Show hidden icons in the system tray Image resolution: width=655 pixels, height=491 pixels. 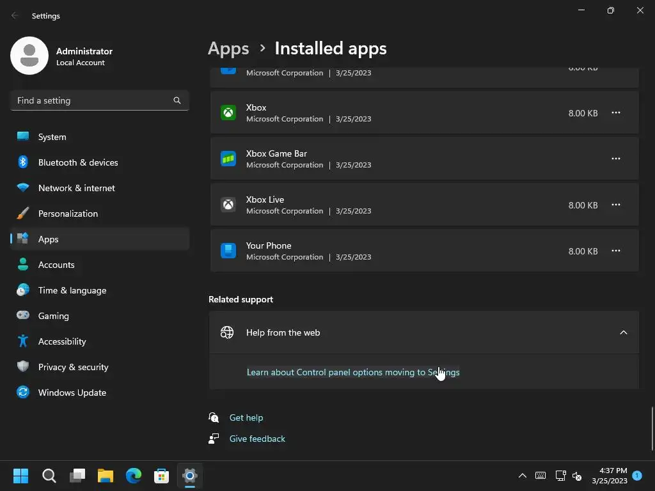523,476
